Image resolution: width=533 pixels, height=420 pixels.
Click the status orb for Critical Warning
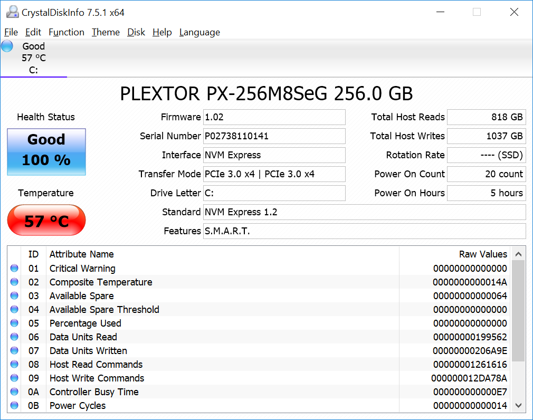pos(14,268)
